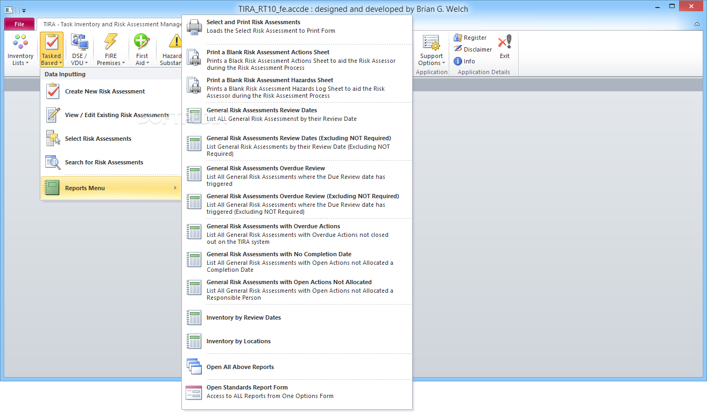
Task: Click the Search for Risk Assessments magnifier icon
Action: click(53, 162)
